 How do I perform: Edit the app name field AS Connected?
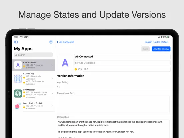122,57
